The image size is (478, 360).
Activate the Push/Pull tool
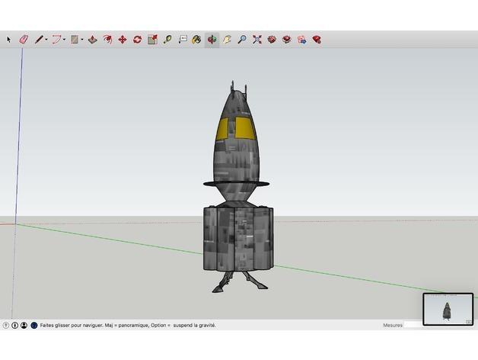pos(92,40)
